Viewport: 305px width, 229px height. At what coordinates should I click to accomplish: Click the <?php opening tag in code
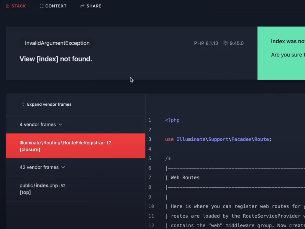pyautogui.click(x=172, y=120)
